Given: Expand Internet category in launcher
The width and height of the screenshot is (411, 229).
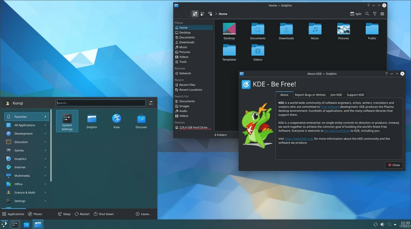Looking at the screenshot, I should 27,167.
